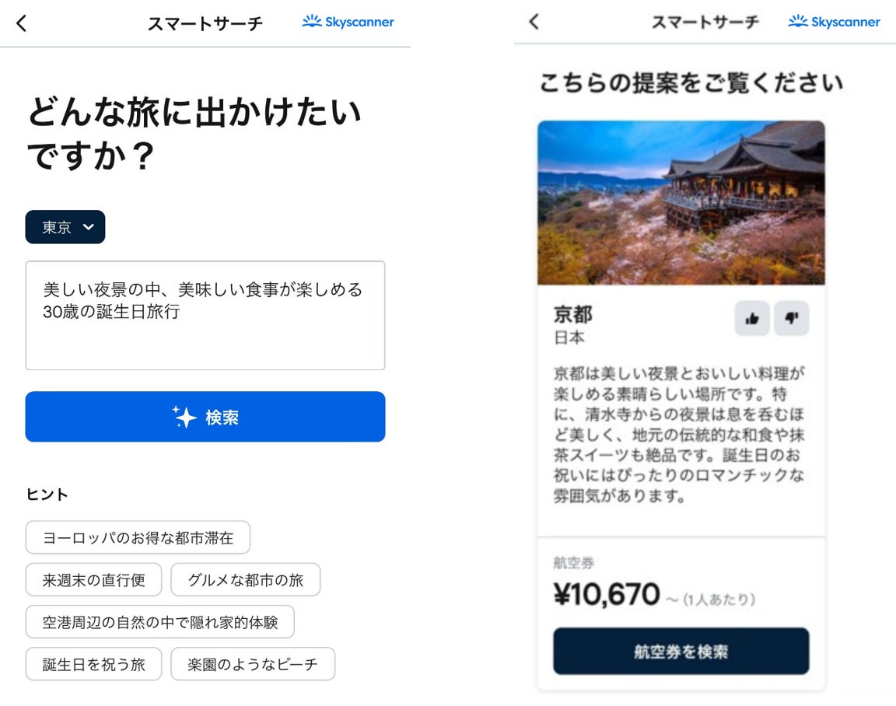Click the 京都 destination title
This screenshot has width=896, height=706.
pos(573,314)
